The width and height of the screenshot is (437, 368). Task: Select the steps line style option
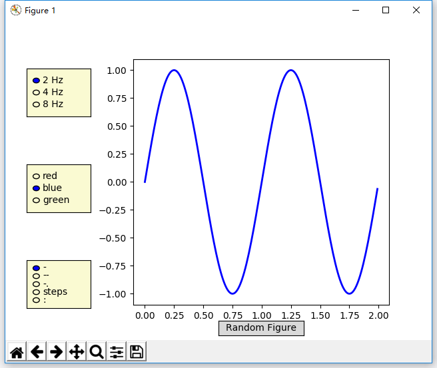[x=36, y=292]
